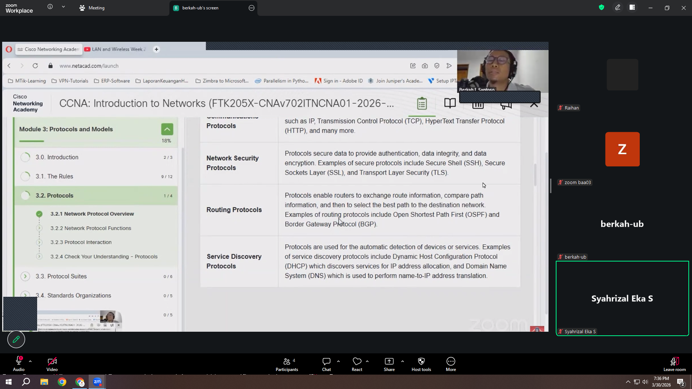View encryption shield status
This screenshot has width=692, height=389.
pyautogui.click(x=602, y=7)
